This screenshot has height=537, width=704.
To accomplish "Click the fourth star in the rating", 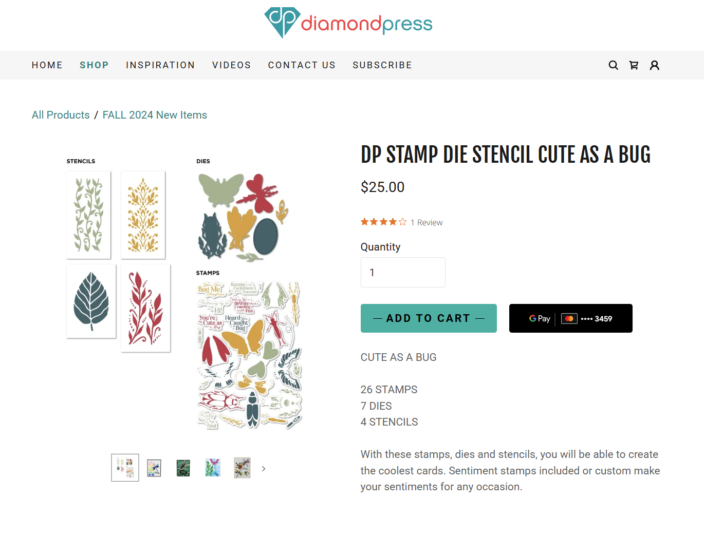I will [x=392, y=221].
